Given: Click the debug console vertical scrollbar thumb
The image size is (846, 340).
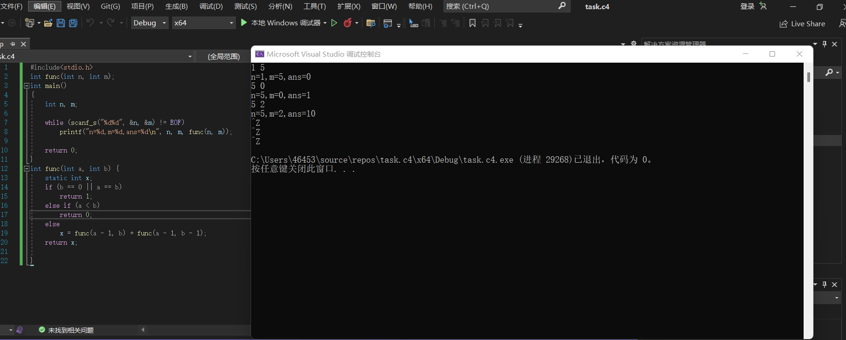Looking at the screenshot, I should click(x=808, y=77).
